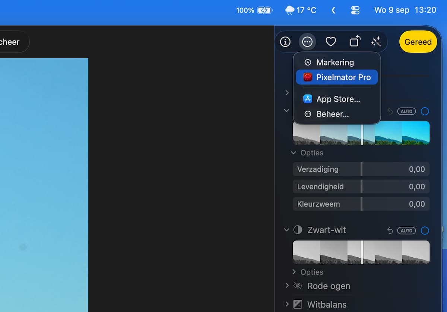
Task: Open the 17 °C weather menu bar item
Action: click(301, 10)
